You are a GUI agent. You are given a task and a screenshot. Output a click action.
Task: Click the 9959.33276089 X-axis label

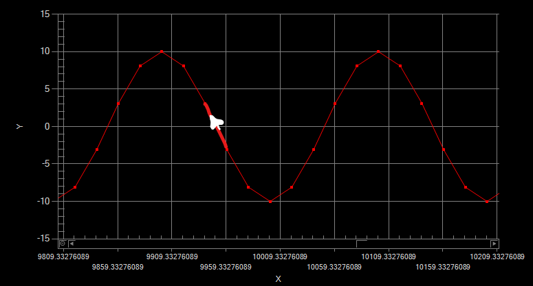(226, 267)
